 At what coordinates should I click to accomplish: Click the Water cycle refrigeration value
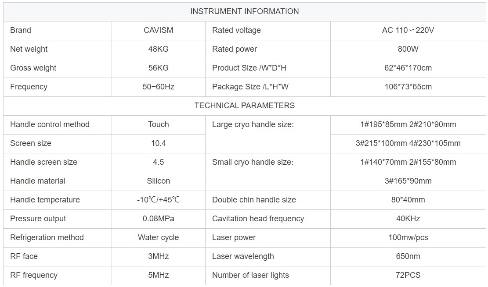[x=158, y=237]
